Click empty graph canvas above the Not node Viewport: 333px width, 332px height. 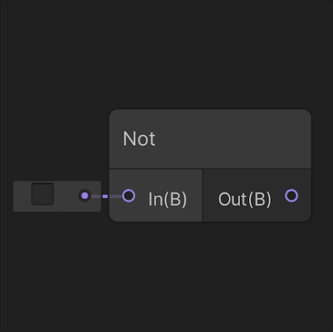[210, 54]
